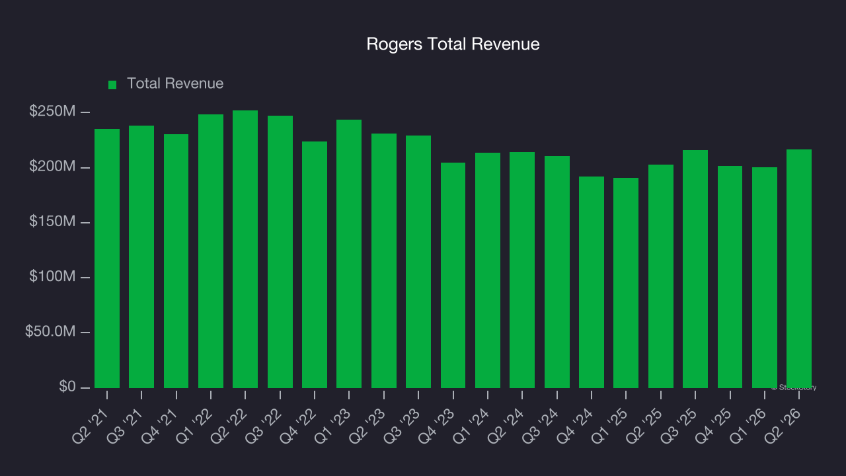Select the Q2 '25 revenue bar
The width and height of the screenshot is (846, 476).
point(661,276)
